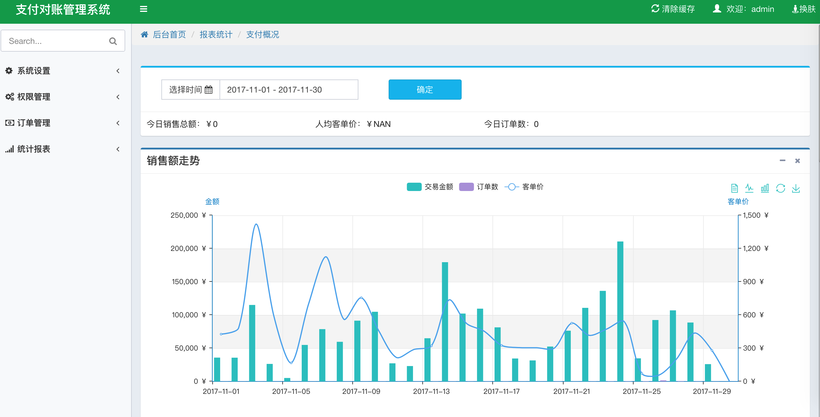The image size is (820, 417).
Task: Click the calendar icon beside 选择时间
Action: 209,90
